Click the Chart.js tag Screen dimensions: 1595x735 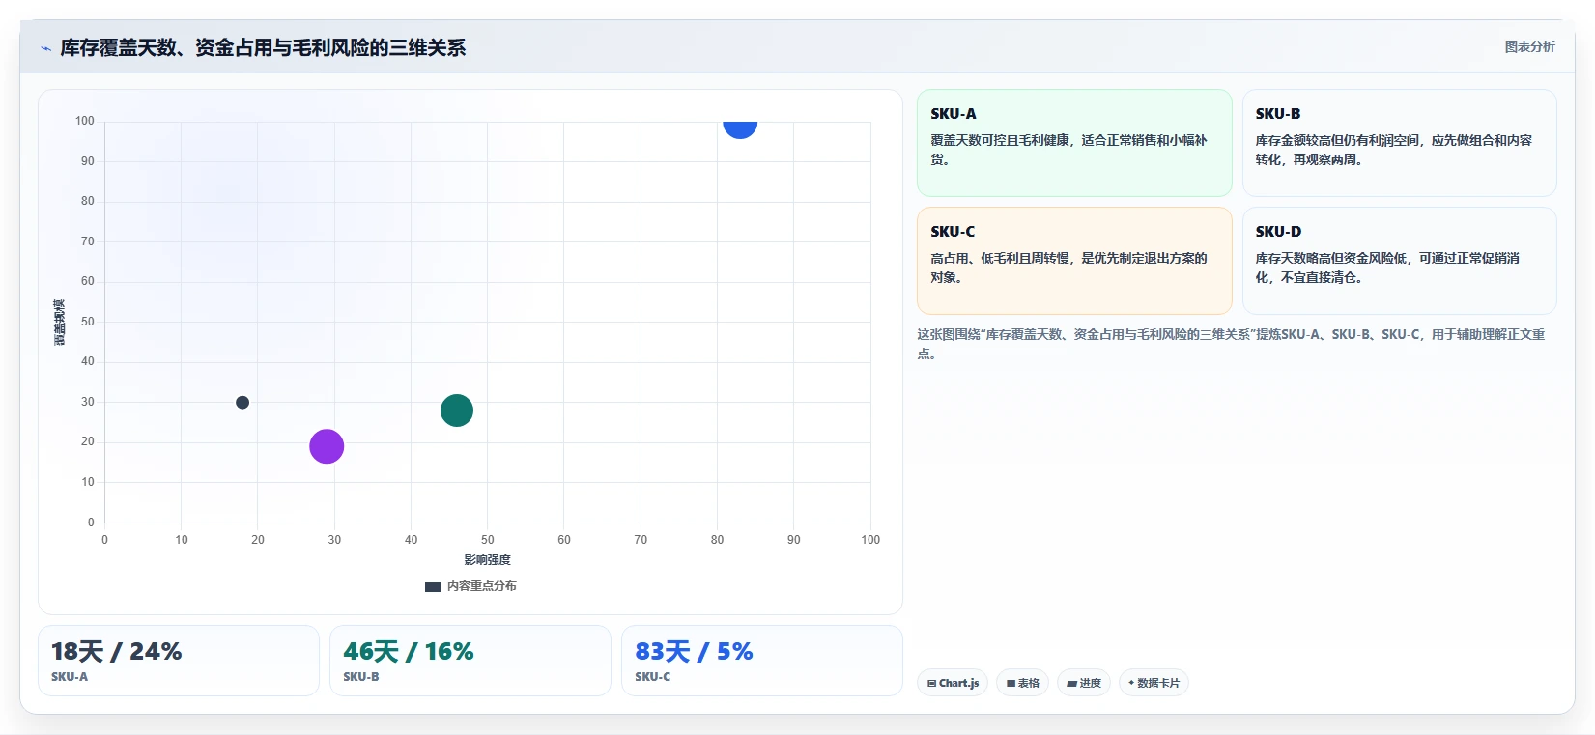point(953,683)
